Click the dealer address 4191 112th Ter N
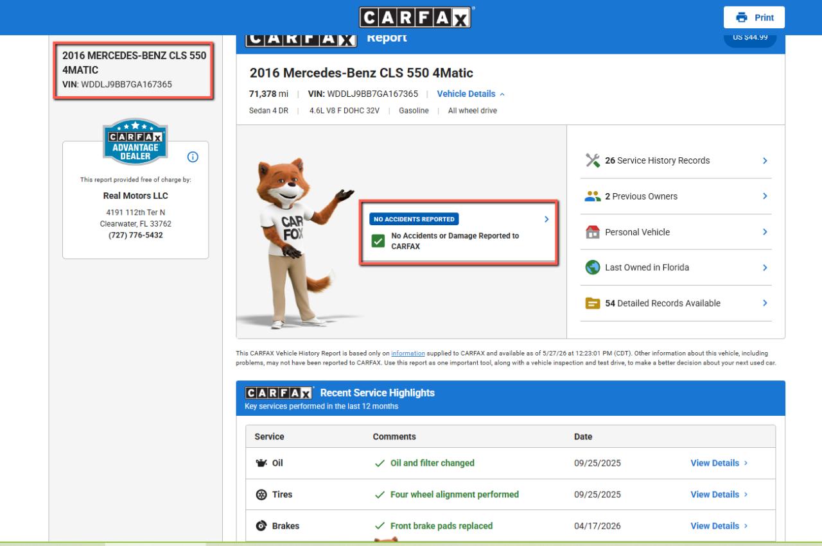822x546 pixels. click(x=136, y=212)
